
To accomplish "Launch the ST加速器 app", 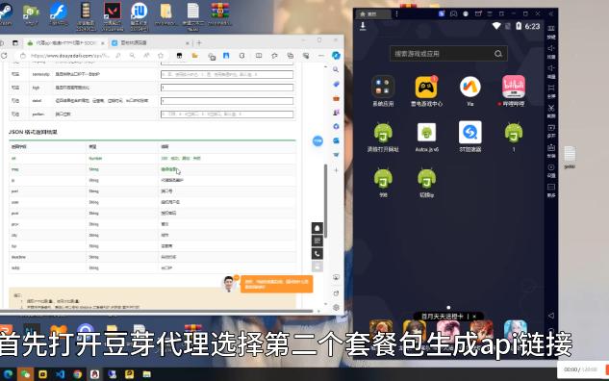I will tap(469, 137).
